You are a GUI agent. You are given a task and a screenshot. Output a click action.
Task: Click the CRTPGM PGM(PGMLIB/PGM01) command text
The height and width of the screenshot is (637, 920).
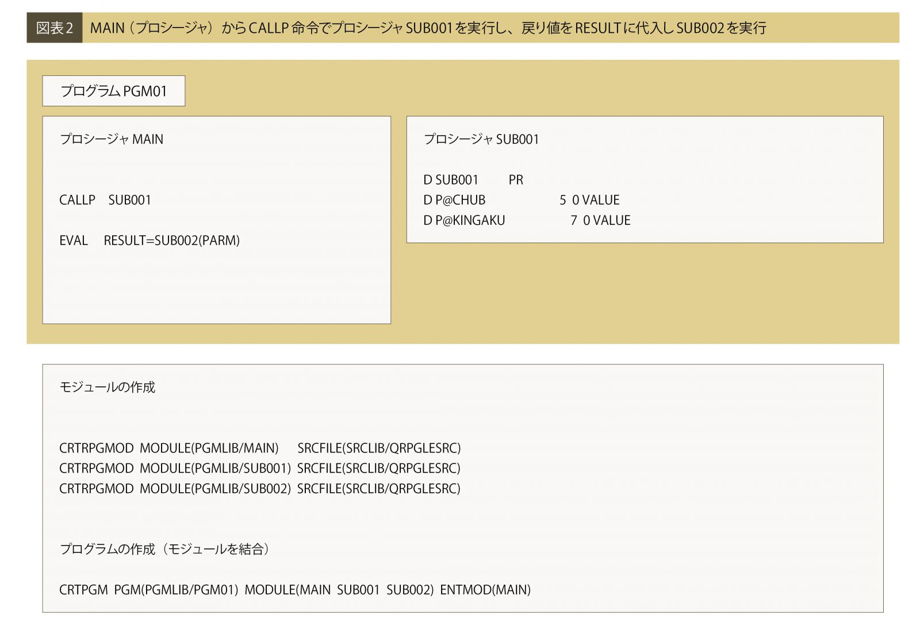[x=148, y=589]
